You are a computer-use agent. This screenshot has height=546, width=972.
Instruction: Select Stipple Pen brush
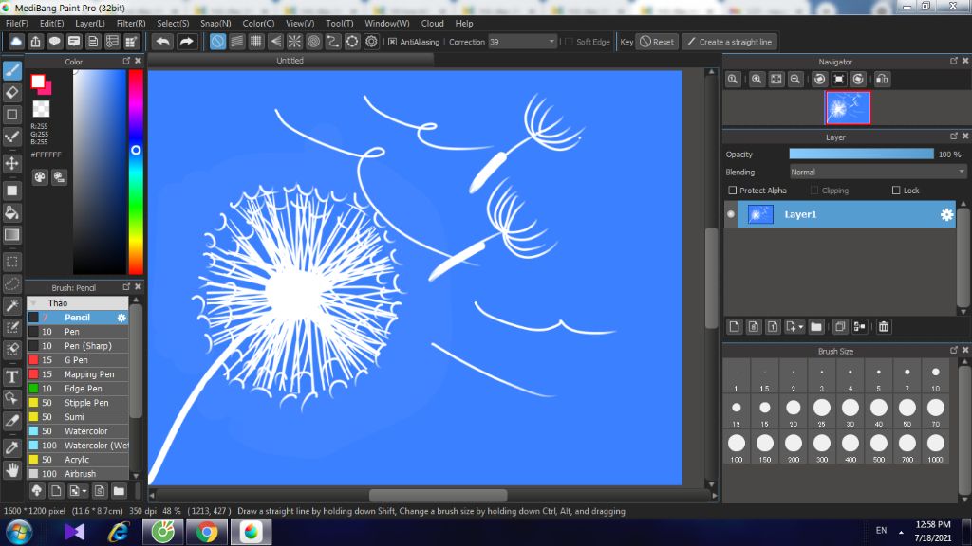click(x=78, y=402)
